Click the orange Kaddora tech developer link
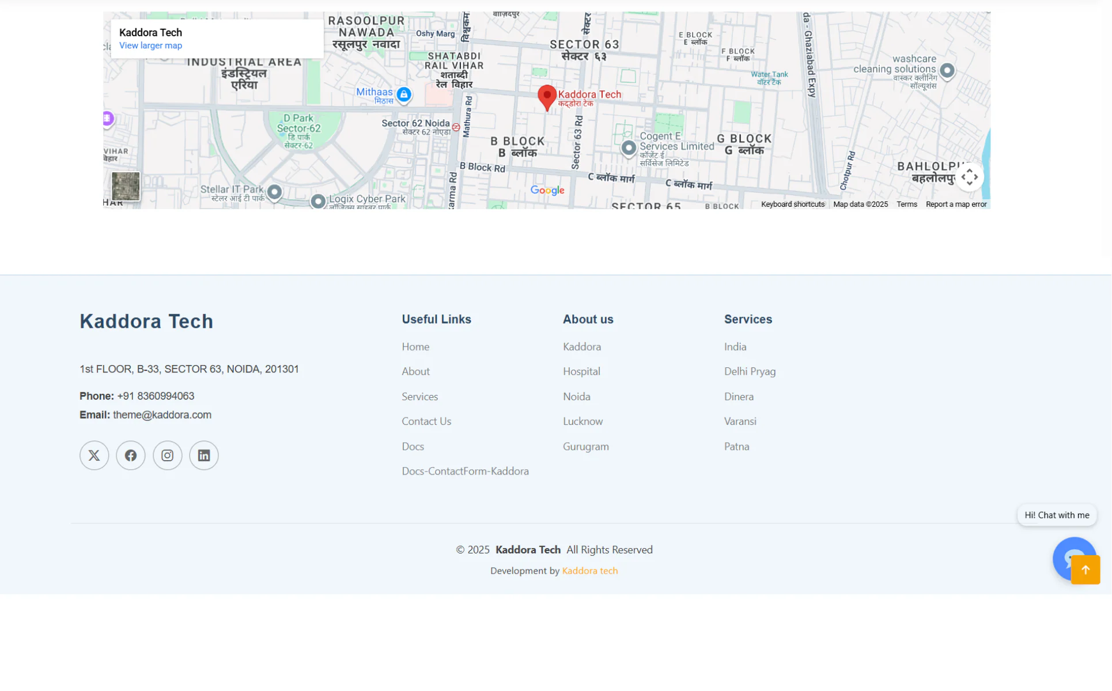 [x=589, y=571]
